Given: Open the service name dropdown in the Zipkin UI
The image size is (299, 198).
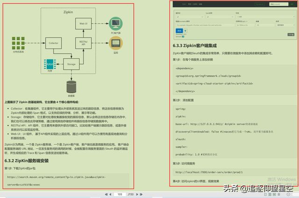Looking at the screenshot, I should click(x=190, y=17).
